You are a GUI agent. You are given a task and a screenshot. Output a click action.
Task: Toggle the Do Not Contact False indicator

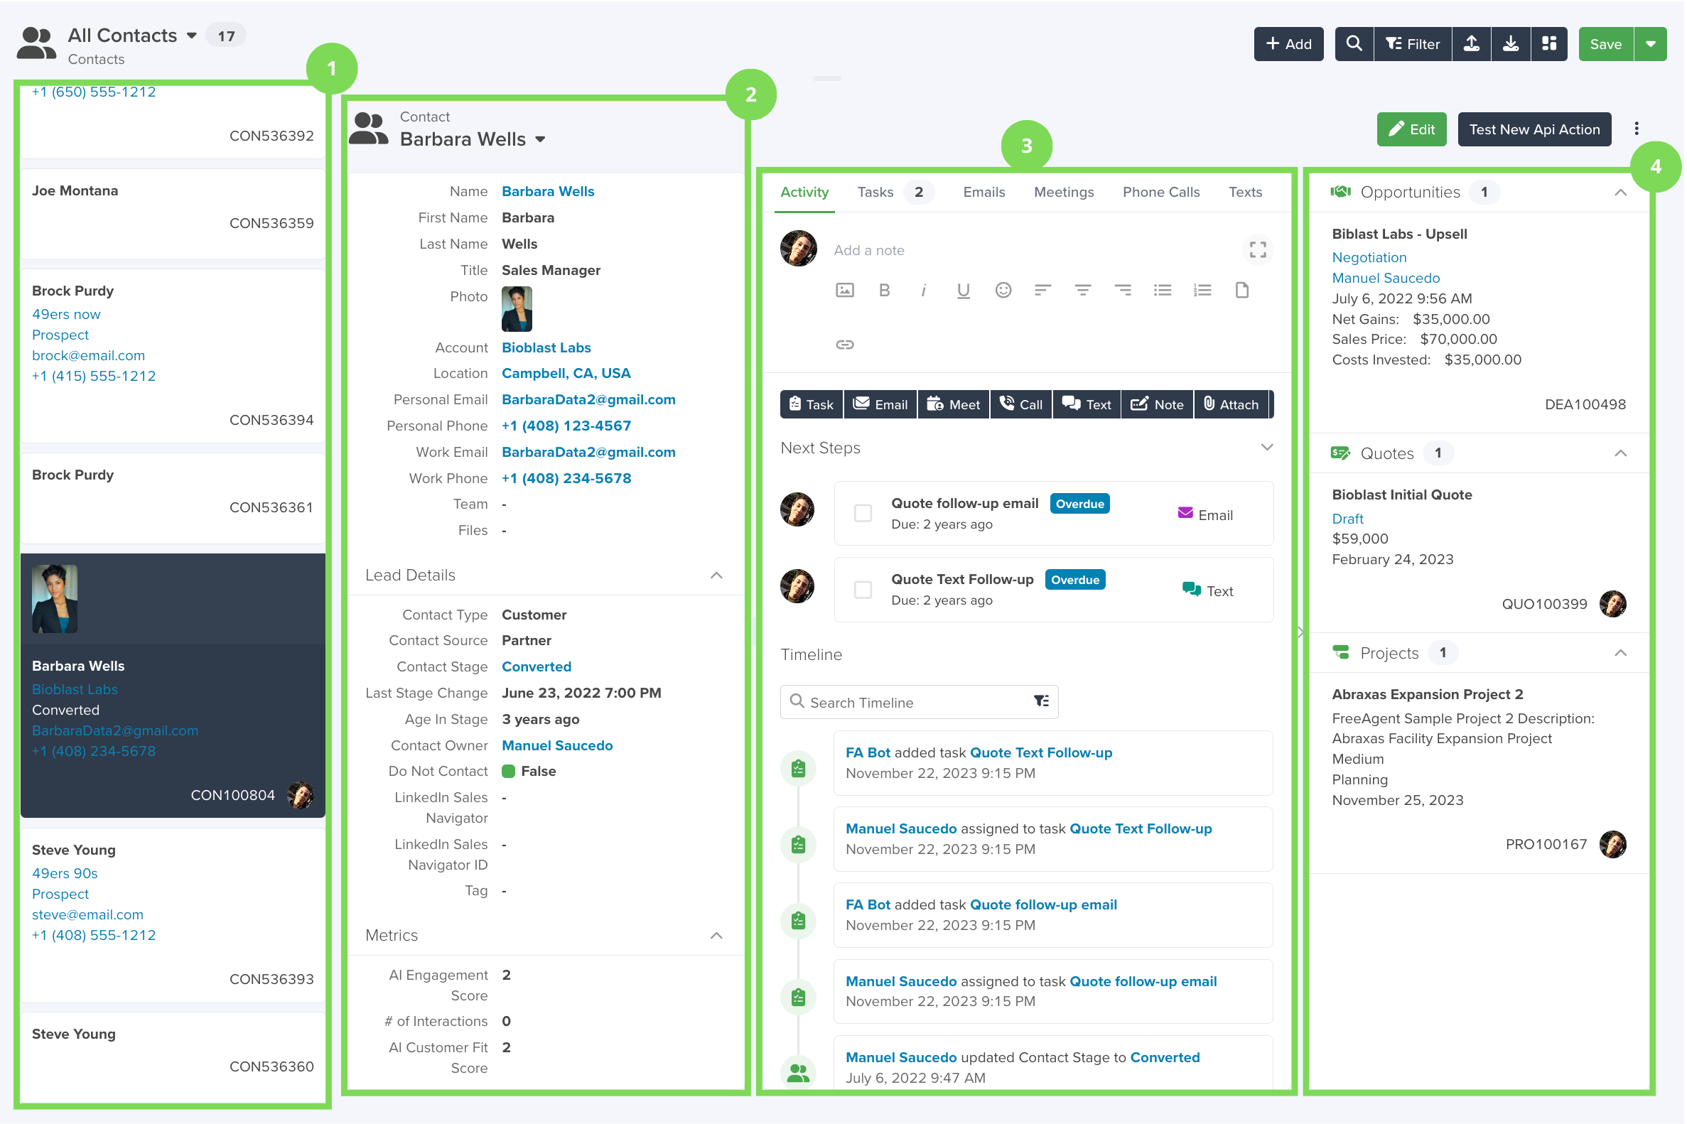pos(508,772)
